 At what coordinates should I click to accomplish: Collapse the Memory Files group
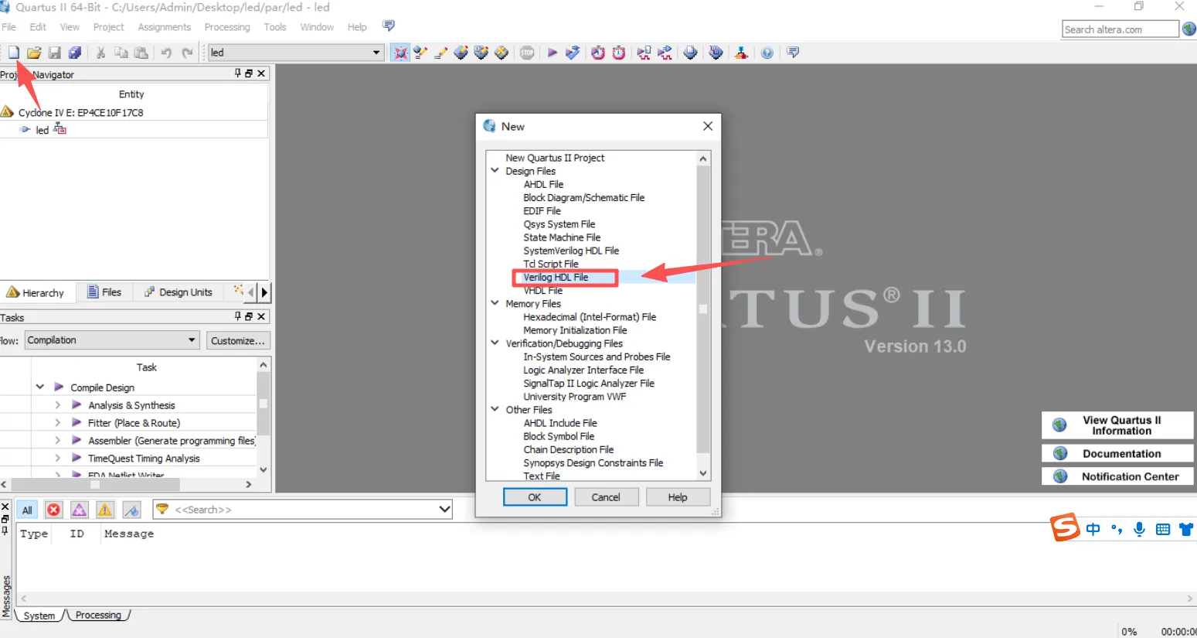coord(495,303)
